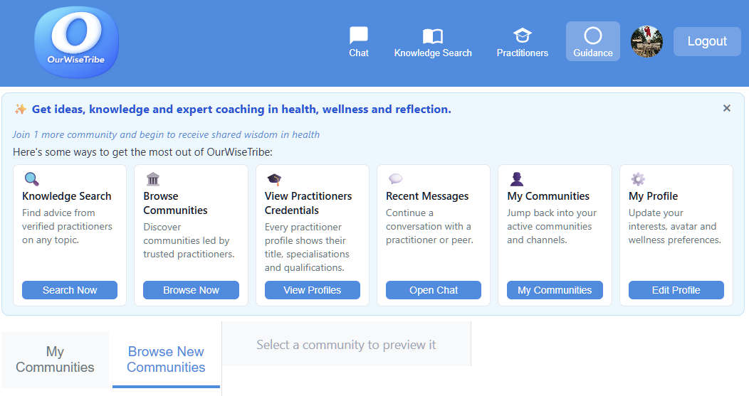Viewport: 749px width, 396px height.
Task: Switch to the My Communities tab
Action: pyautogui.click(x=55, y=360)
